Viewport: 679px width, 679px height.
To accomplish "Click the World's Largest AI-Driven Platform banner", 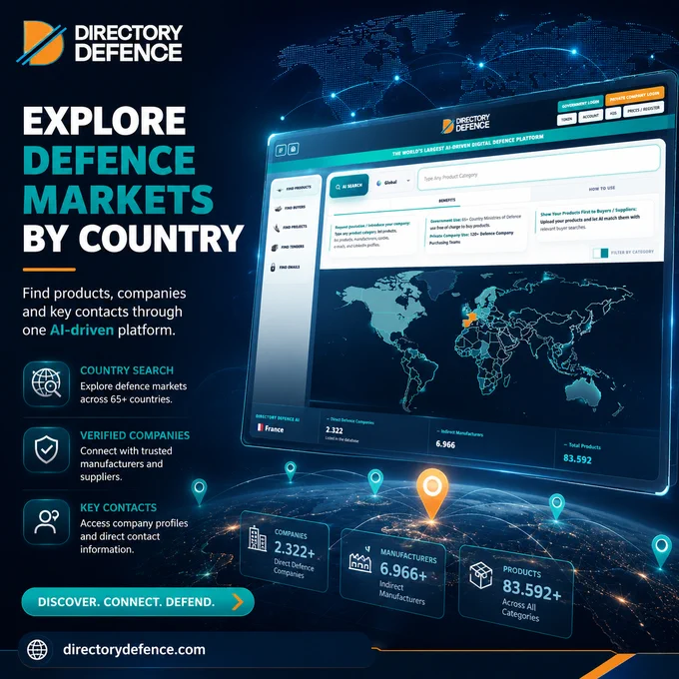I will [467, 146].
